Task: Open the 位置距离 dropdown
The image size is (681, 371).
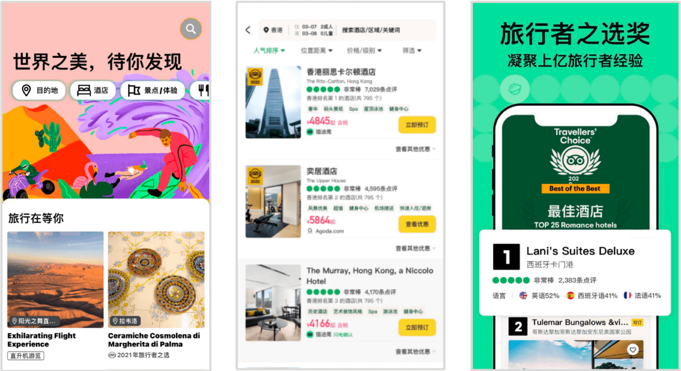Action: tap(317, 50)
